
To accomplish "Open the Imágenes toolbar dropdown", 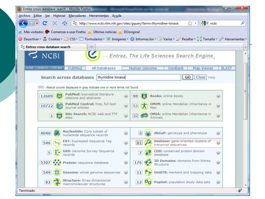I will tap(117, 39).
